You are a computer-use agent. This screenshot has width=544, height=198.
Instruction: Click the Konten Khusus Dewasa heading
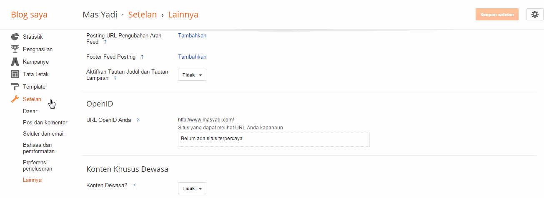pyautogui.click(x=127, y=169)
